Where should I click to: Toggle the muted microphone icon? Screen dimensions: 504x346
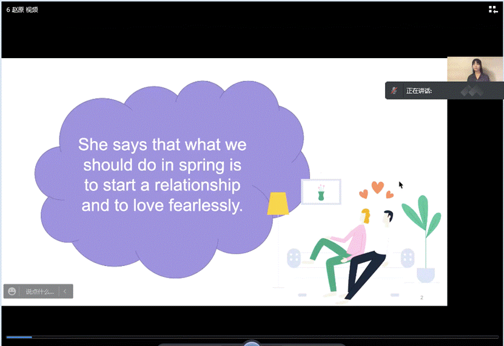click(394, 91)
